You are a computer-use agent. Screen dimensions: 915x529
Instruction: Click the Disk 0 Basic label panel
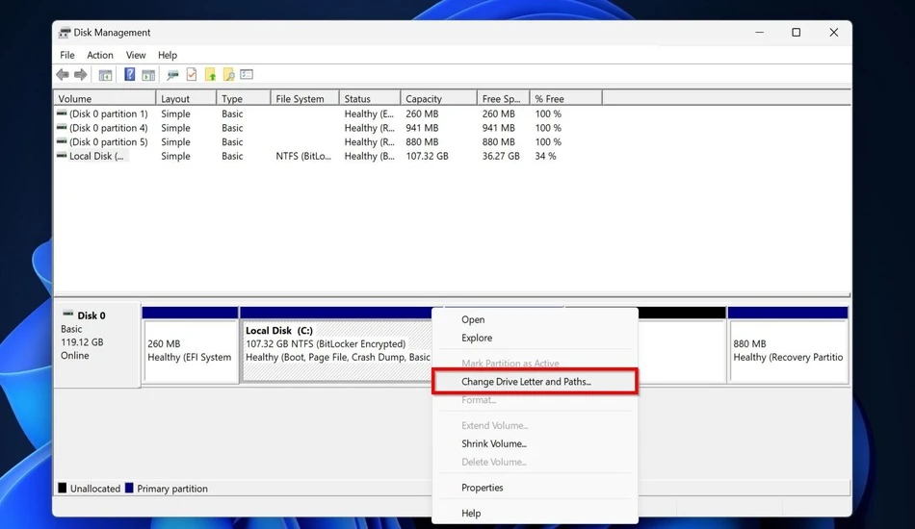(97, 343)
